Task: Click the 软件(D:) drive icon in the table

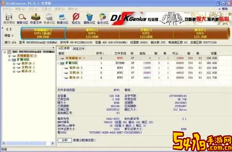Action: coord(66,68)
